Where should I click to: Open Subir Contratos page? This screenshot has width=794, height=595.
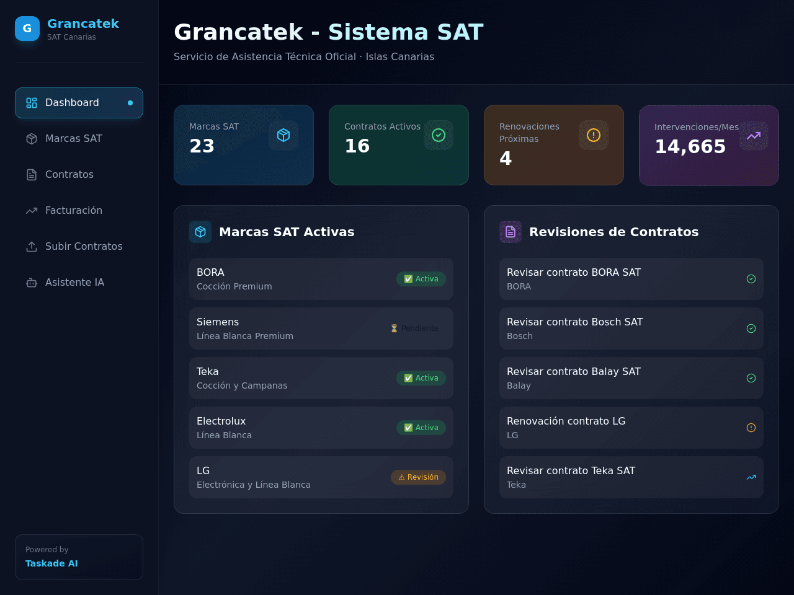tap(79, 247)
